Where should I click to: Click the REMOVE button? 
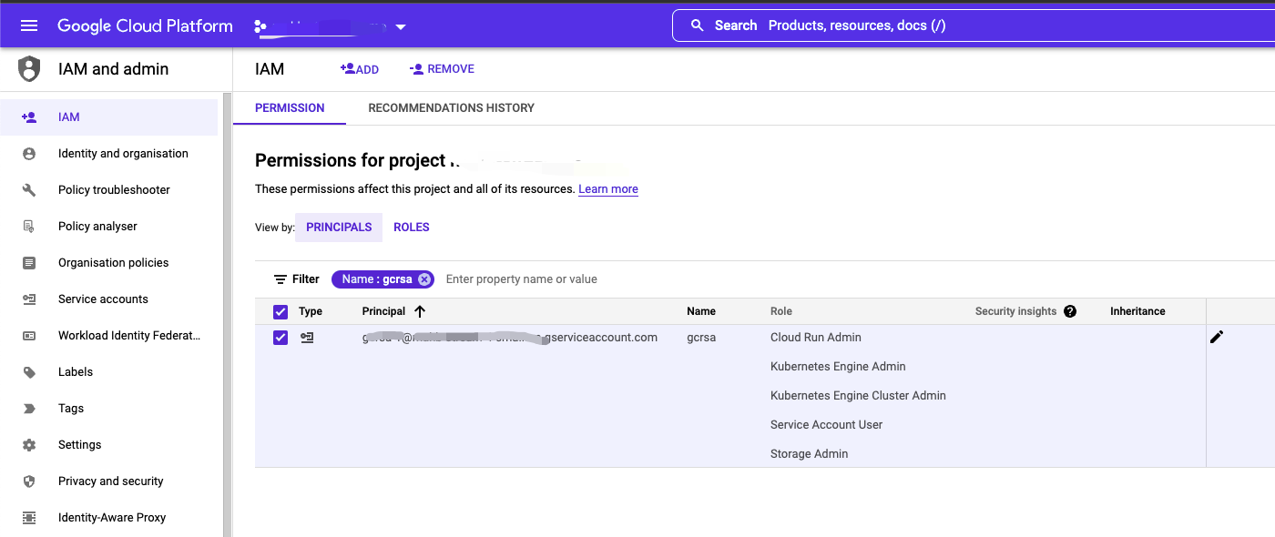(442, 68)
